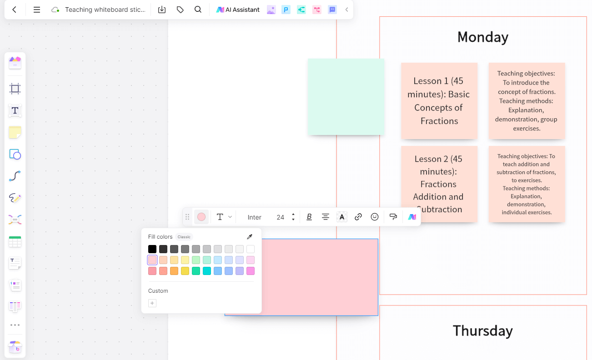This screenshot has width=592, height=360.
Task: Select the 'addition and subtraction of fractions' note
Action: tap(527, 184)
